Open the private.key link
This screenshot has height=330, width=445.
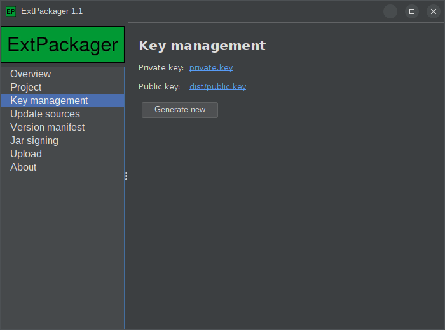click(211, 68)
